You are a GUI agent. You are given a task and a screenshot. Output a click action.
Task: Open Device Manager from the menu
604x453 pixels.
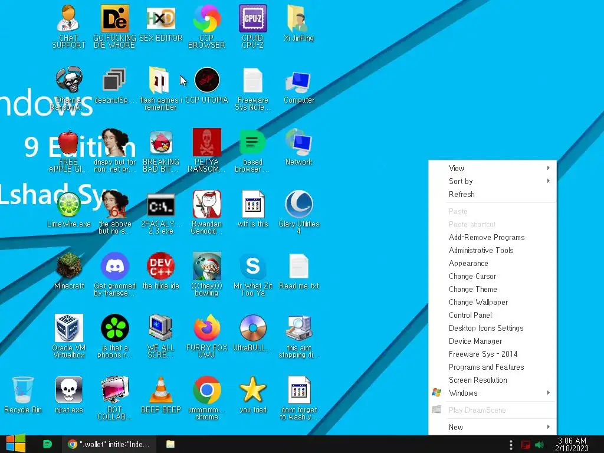click(493, 342)
